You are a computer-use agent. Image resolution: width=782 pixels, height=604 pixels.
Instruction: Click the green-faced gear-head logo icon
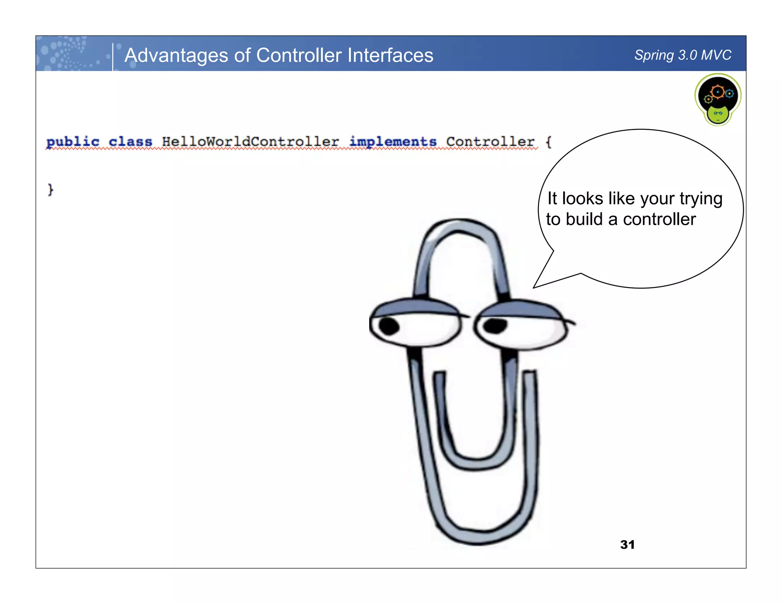pyautogui.click(x=717, y=99)
